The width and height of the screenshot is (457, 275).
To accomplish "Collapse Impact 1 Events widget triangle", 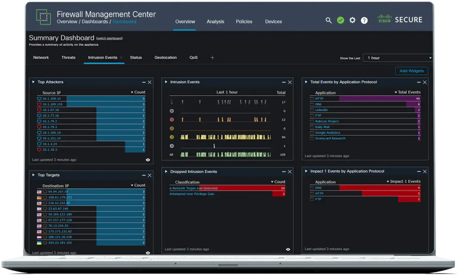I will [x=306, y=171].
